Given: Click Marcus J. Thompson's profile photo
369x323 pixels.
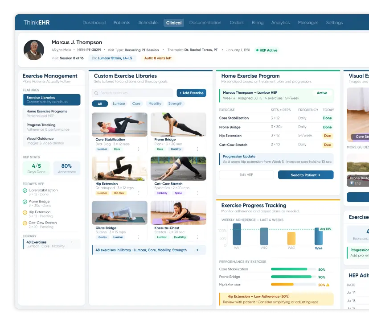Looking at the screenshot, I should (x=34, y=50).
